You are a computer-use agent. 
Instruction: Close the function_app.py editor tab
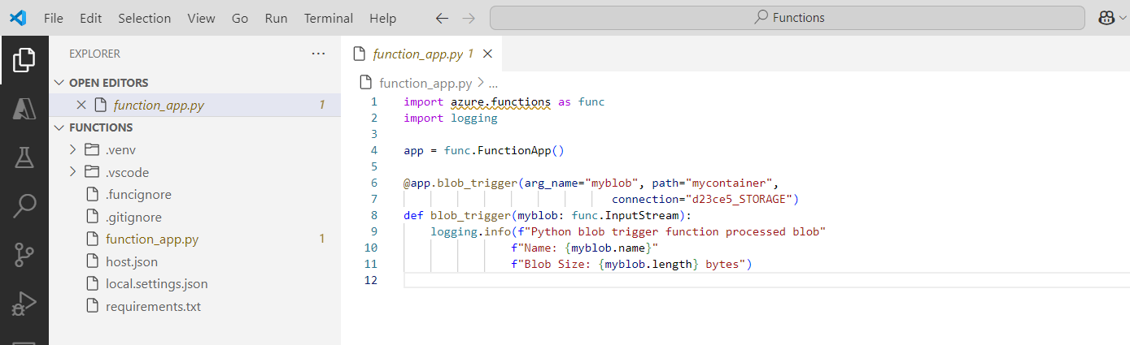[487, 54]
